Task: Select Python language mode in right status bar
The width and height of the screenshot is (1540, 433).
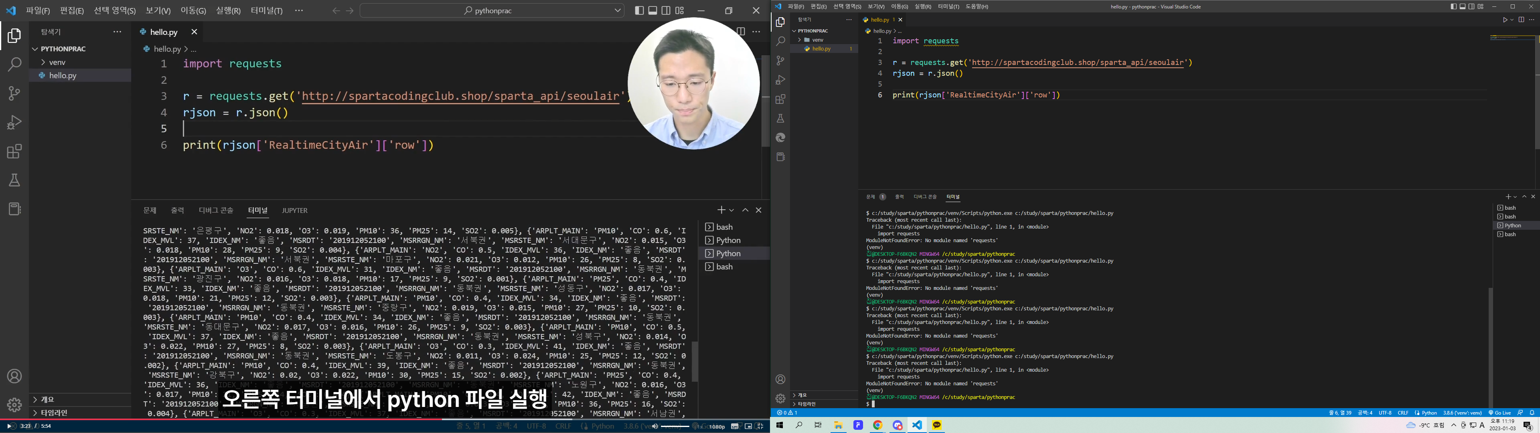Action: click(x=1429, y=413)
